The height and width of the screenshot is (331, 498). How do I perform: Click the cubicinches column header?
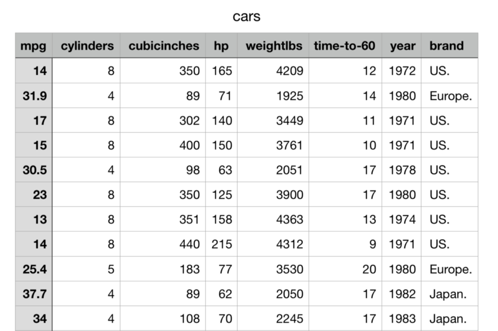[x=162, y=46]
